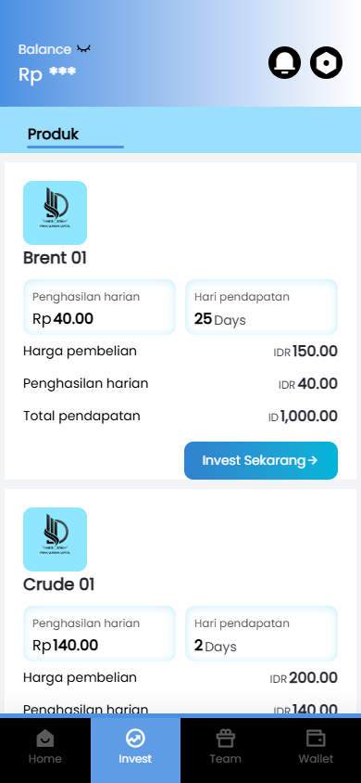Image resolution: width=361 pixels, height=783 pixels.
Task: Open notifications via the bell icon
Action: point(285,62)
